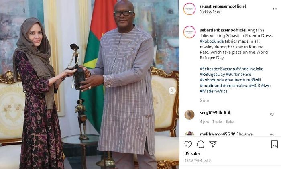Click the caption's profile avatar
281x169 pixels.
pyautogui.click(x=189, y=32)
